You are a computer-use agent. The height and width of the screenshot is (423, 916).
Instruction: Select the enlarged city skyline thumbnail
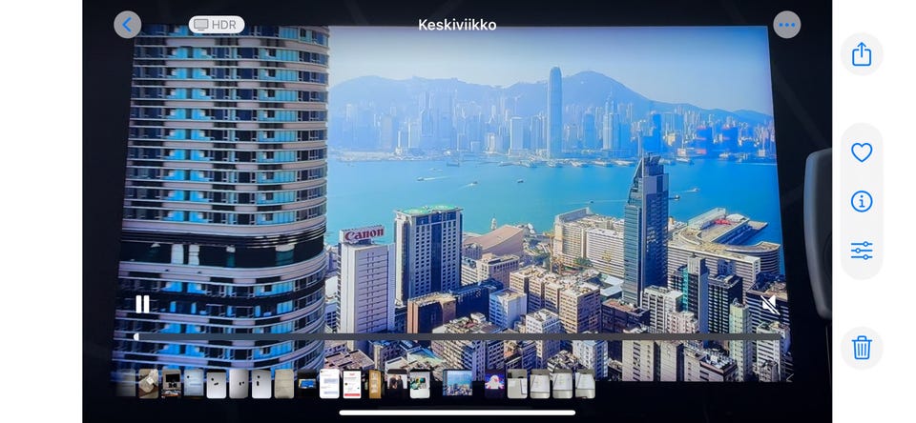(457, 383)
